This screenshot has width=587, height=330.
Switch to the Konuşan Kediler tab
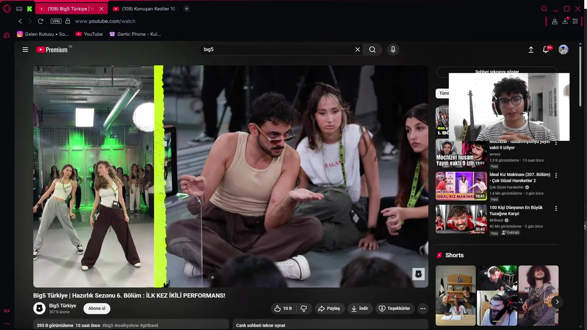pos(144,9)
